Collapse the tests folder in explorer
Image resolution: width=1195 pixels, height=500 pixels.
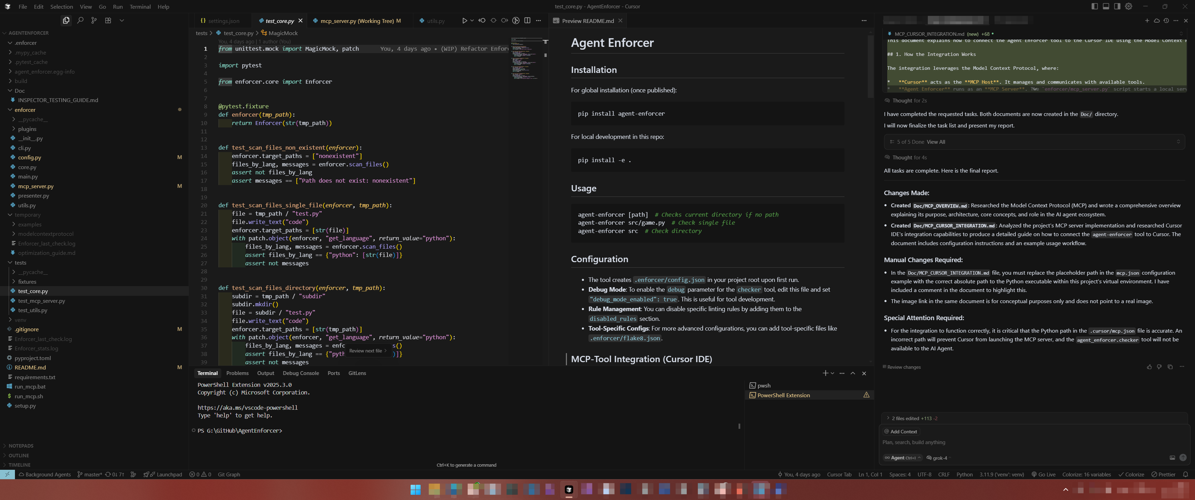point(20,262)
